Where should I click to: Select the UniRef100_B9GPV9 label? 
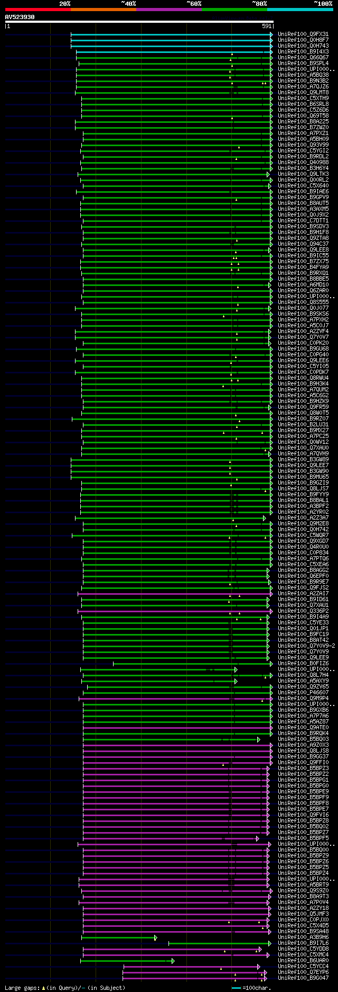[x=303, y=197]
